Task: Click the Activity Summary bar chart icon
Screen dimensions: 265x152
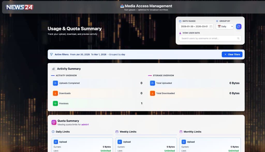Action: tap(54, 69)
